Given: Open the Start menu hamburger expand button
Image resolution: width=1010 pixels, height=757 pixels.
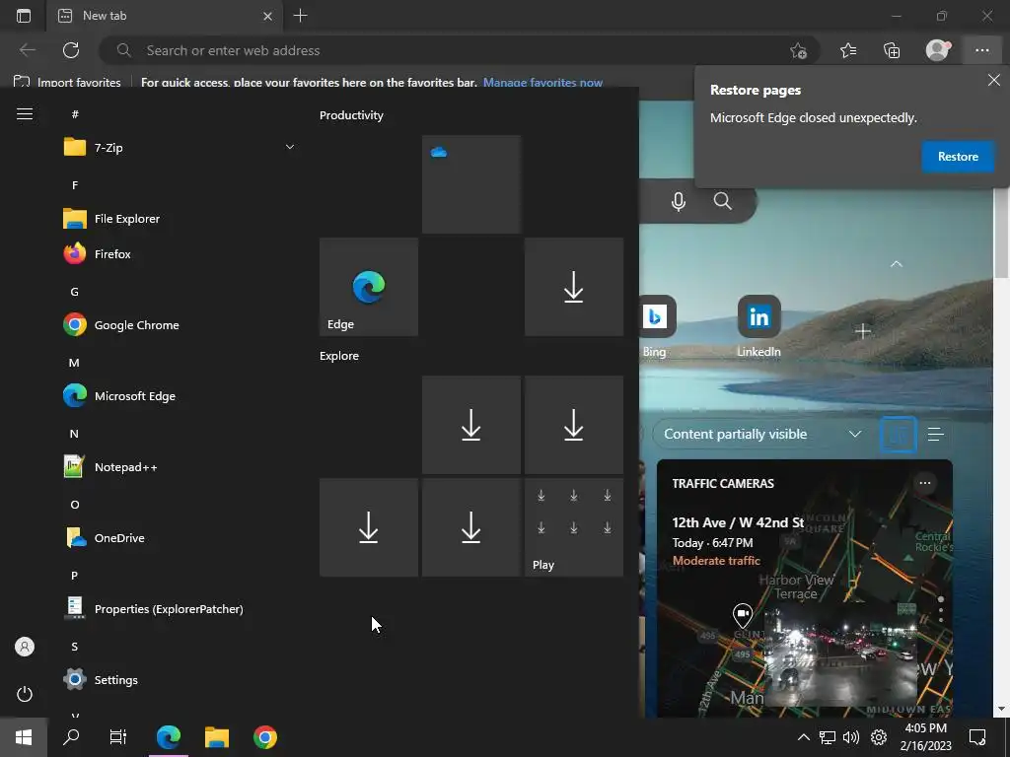Looking at the screenshot, I should (x=25, y=114).
